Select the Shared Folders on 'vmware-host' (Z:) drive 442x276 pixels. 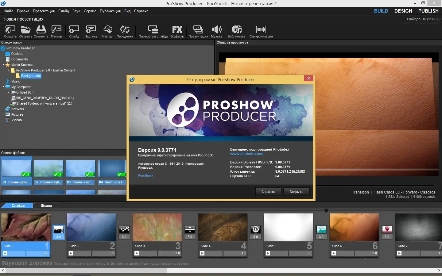pyautogui.click(x=44, y=103)
